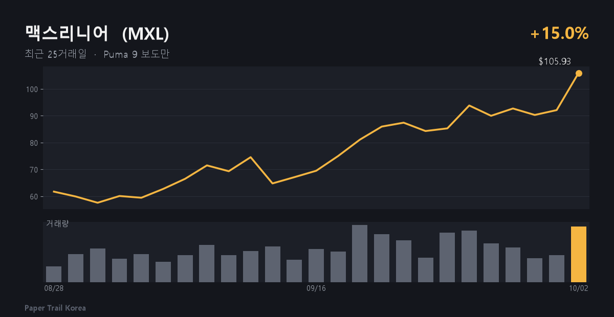Viewport: 614px width, 317px height.
Task: Click the 90 y-axis tick label
Action: [35, 116]
